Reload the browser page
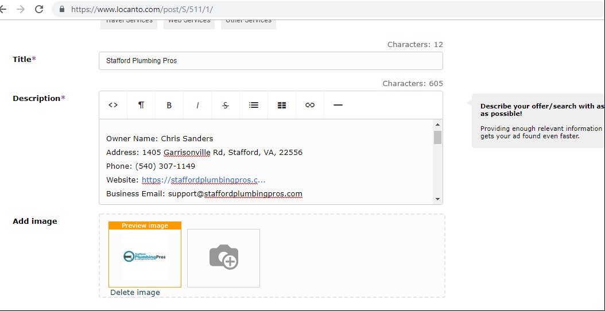 pos(39,9)
